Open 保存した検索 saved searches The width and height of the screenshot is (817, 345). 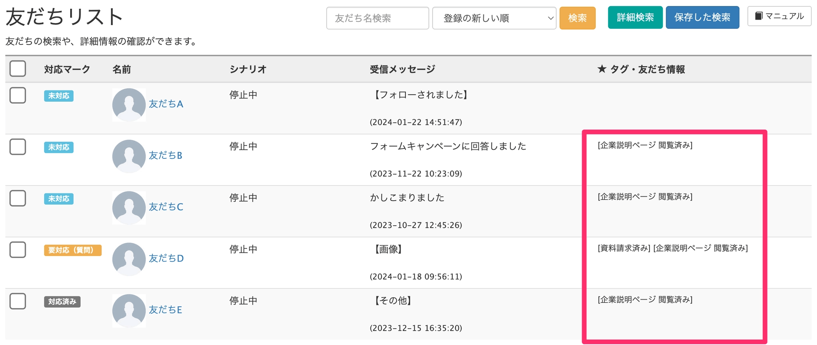[x=702, y=18]
